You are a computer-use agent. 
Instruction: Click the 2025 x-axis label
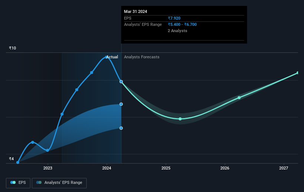point(166,168)
